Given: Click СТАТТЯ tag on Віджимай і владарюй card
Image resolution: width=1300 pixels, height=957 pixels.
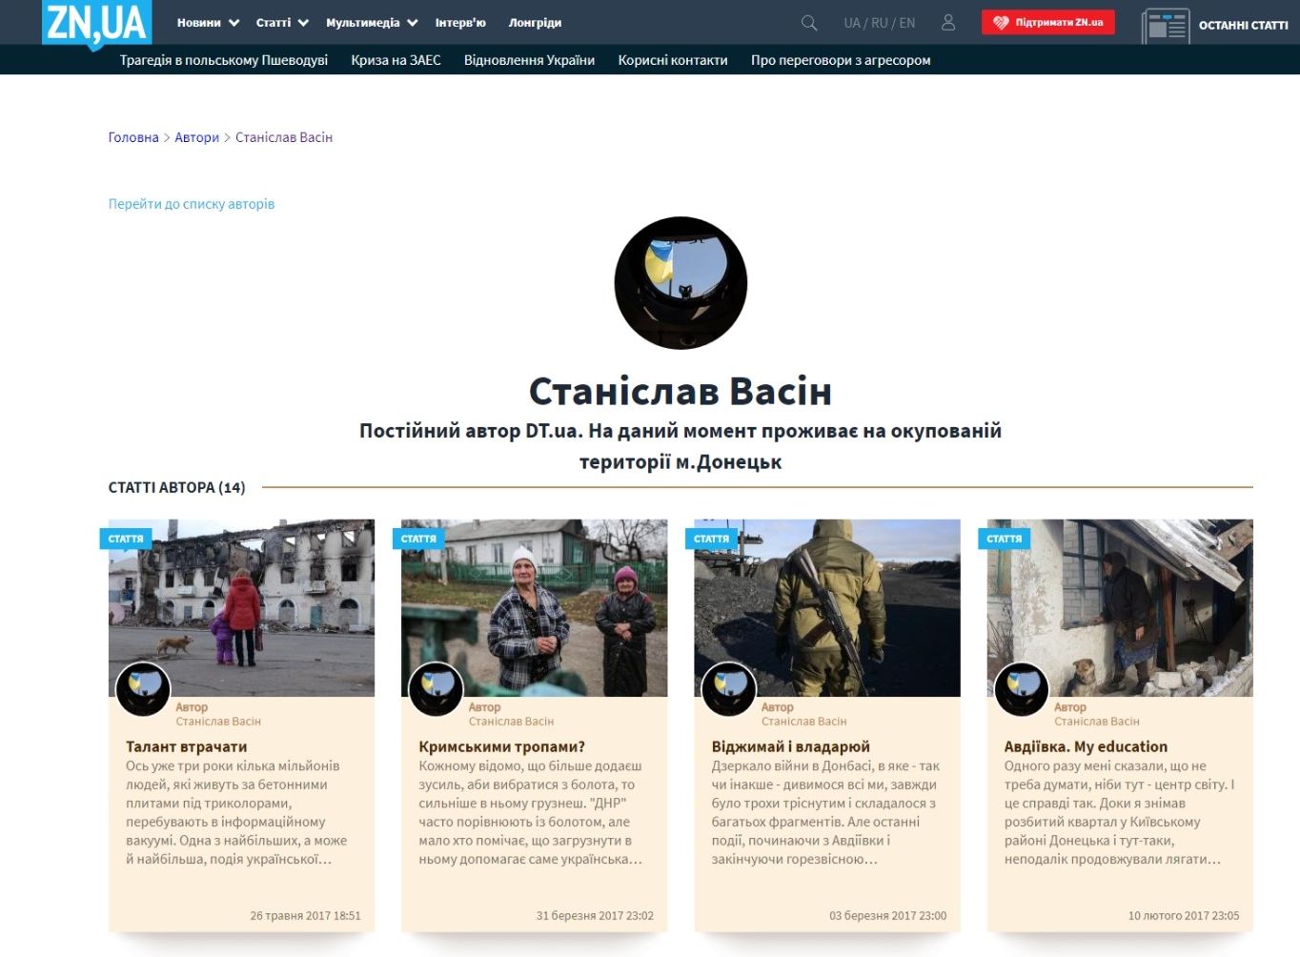Looking at the screenshot, I should (711, 539).
